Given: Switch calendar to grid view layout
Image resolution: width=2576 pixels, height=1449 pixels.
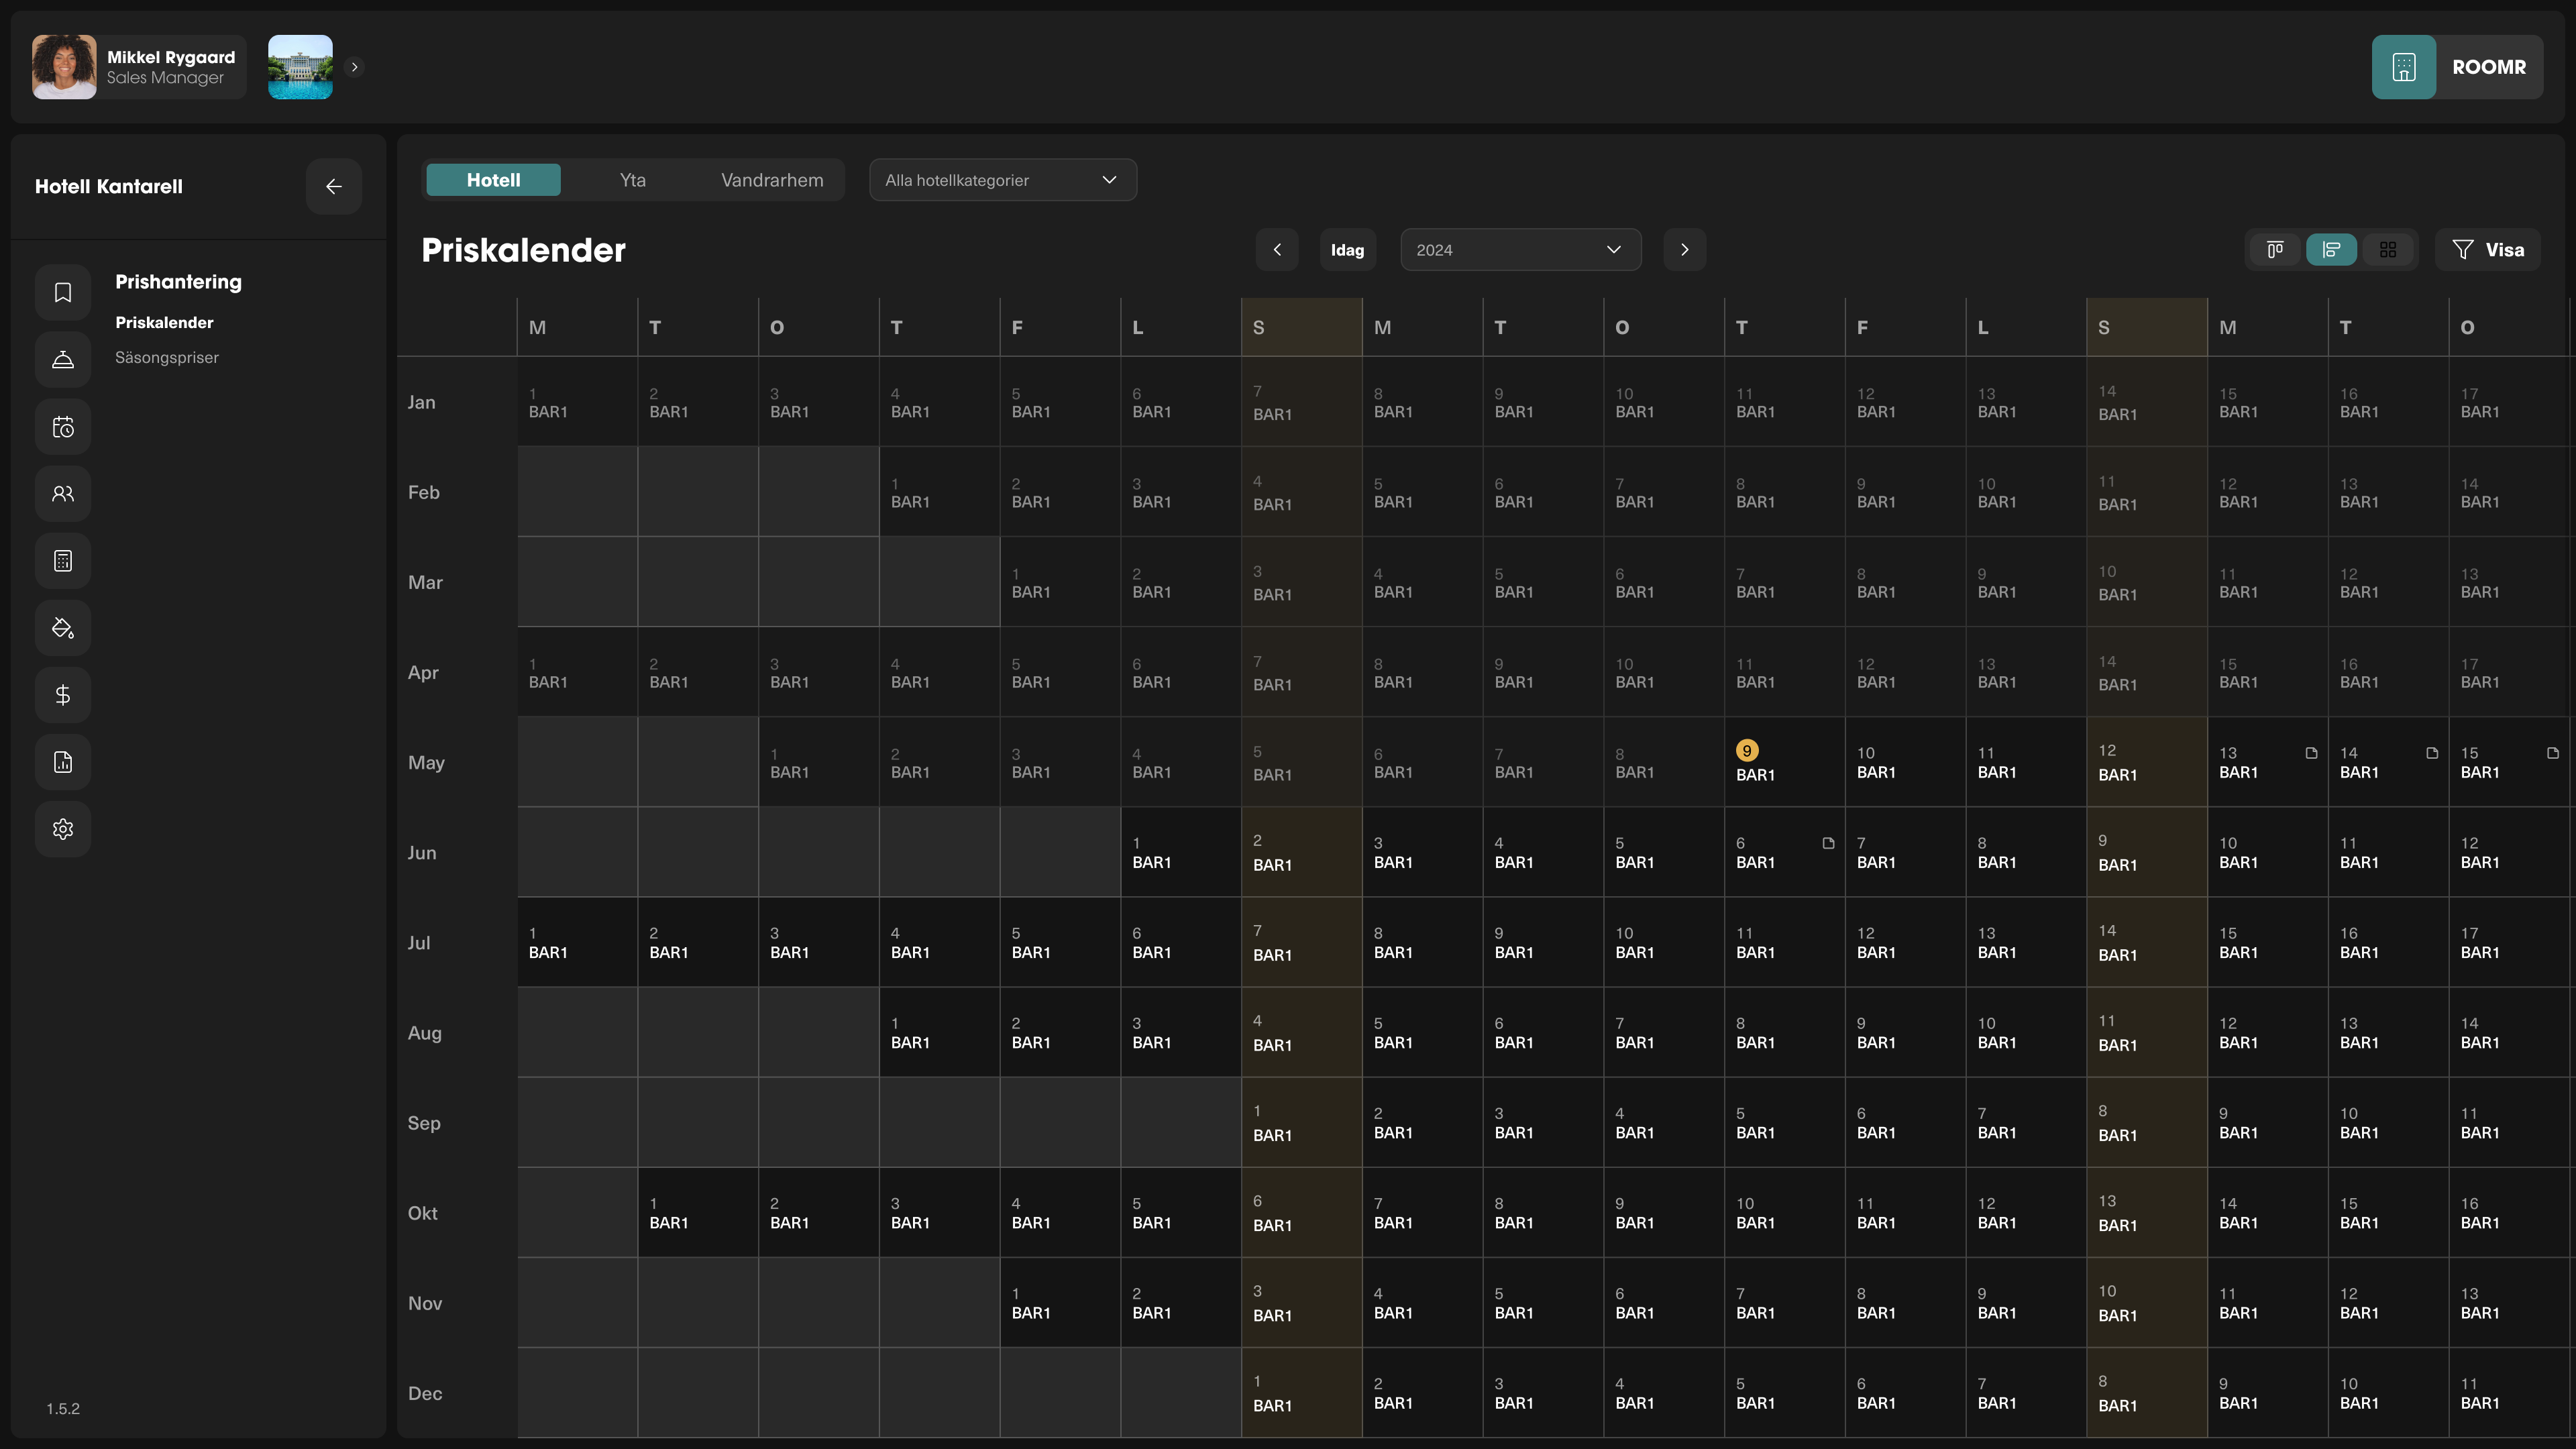Looking at the screenshot, I should point(2388,249).
